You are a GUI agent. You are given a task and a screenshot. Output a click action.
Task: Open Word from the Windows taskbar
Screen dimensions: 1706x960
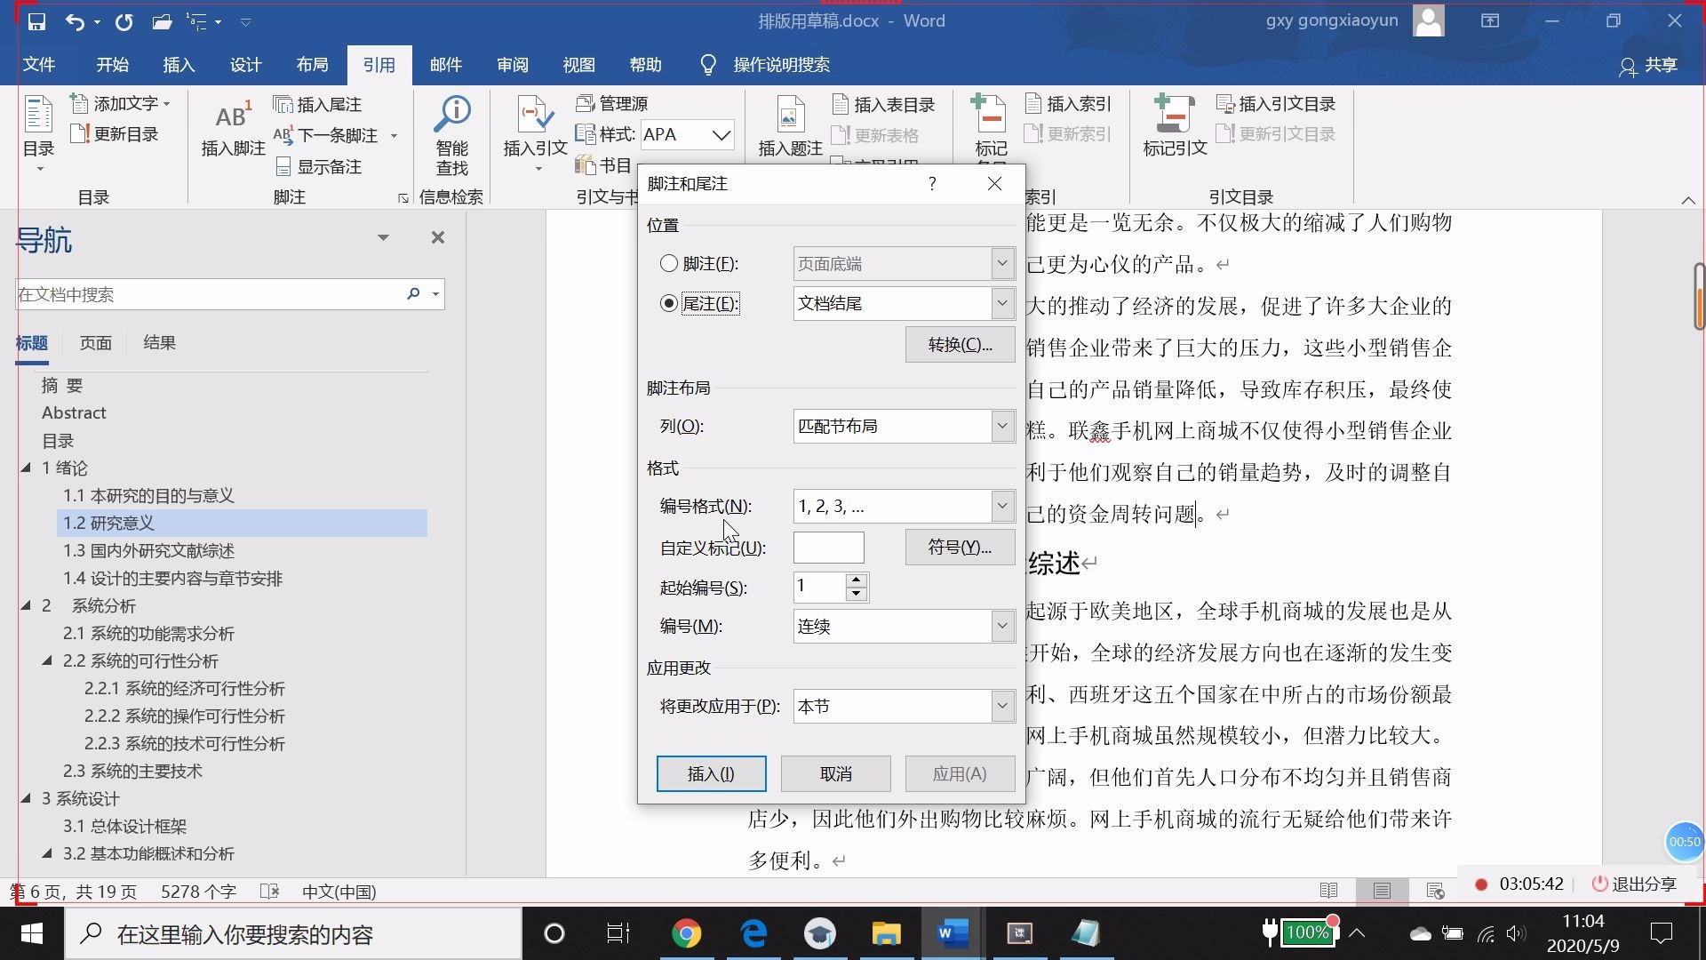tap(952, 933)
